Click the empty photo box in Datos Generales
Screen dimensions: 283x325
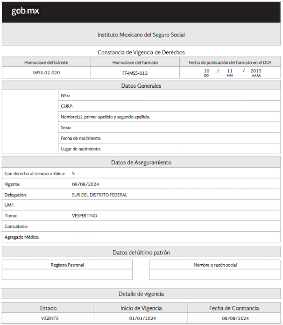click(x=30, y=122)
